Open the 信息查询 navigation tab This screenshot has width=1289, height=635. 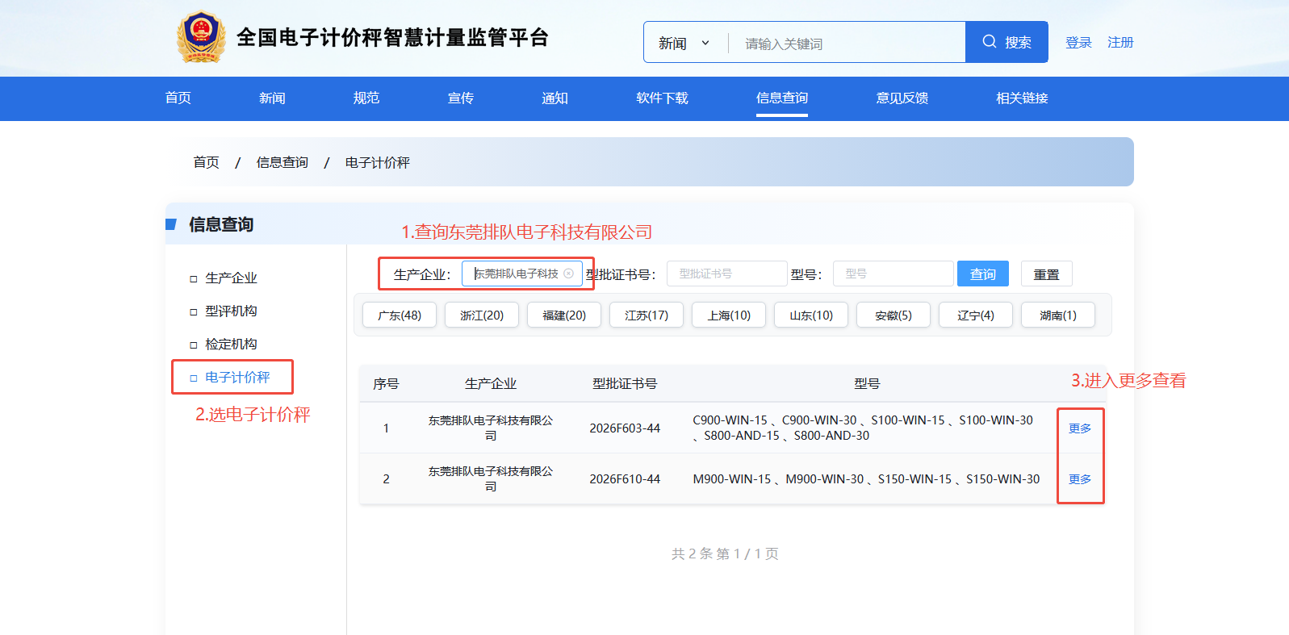click(781, 98)
